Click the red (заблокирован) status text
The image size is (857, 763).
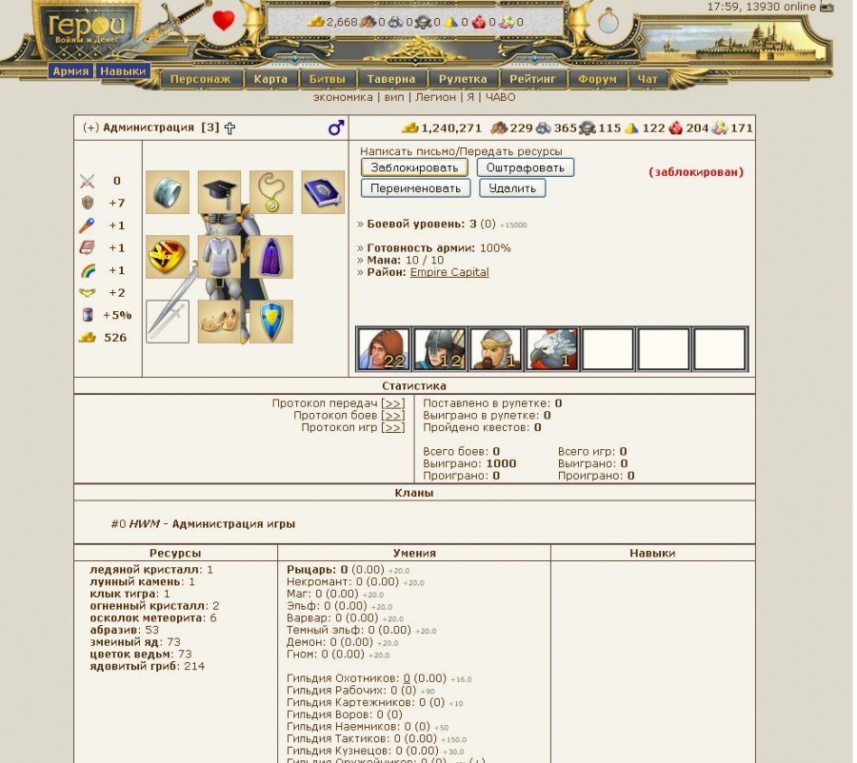coord(696,172)
